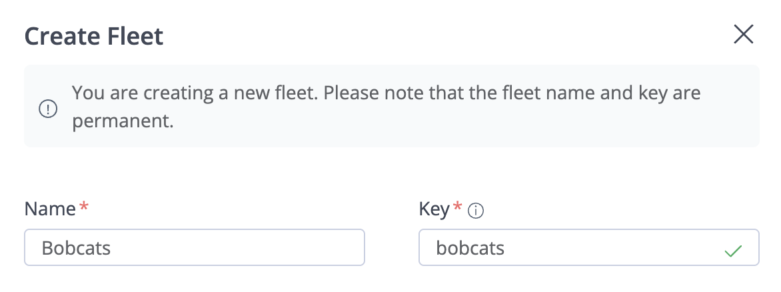Click the exclamation icon in the notice banner
The image size is (781, 292).
click(x=48, y=109)
